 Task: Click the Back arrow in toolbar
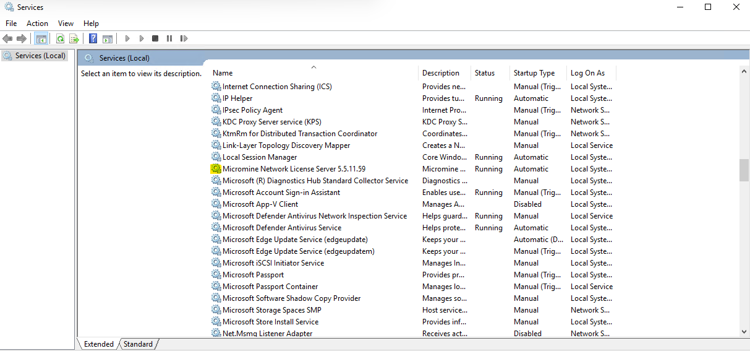[x=8, y=38]
